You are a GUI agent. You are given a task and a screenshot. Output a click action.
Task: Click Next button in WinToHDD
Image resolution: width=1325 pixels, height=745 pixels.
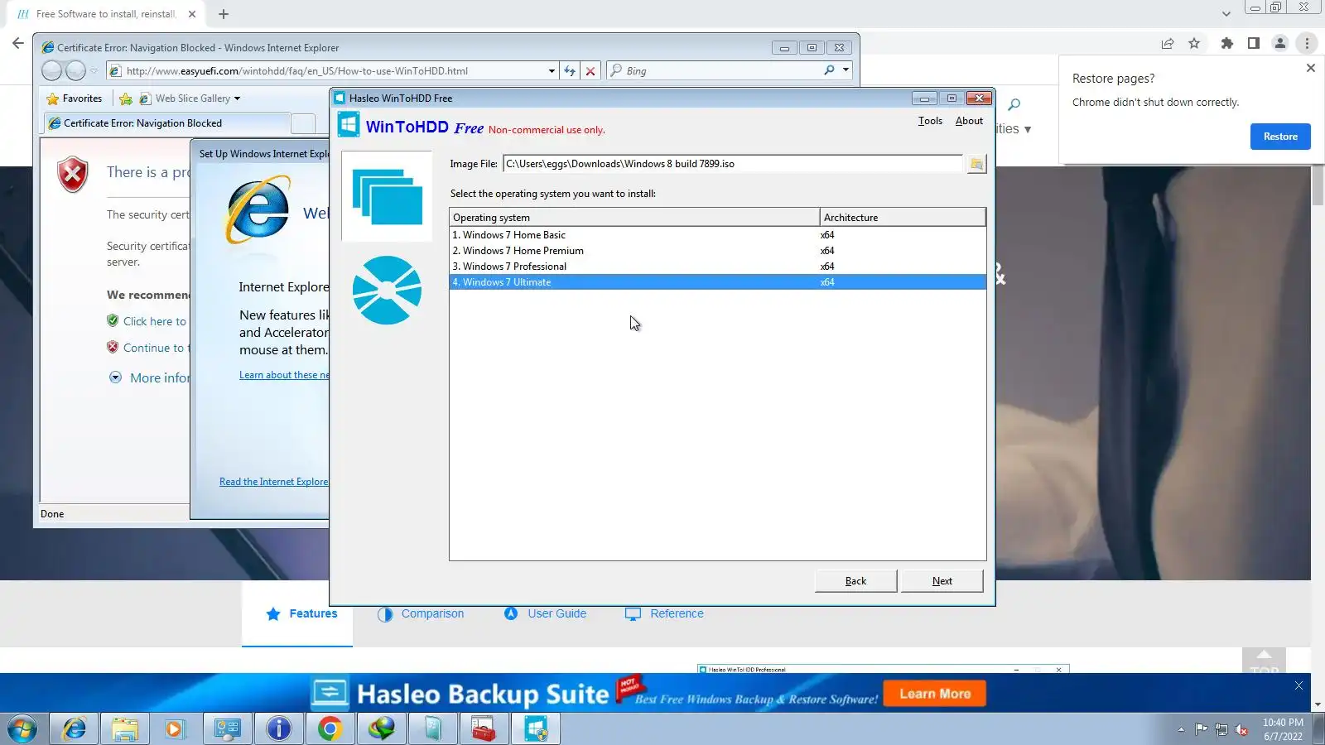click(942, 581)
